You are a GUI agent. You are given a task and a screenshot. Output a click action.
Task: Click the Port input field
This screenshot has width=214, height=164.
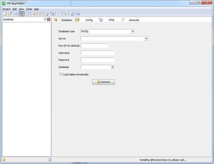click(x=94, y=46)
